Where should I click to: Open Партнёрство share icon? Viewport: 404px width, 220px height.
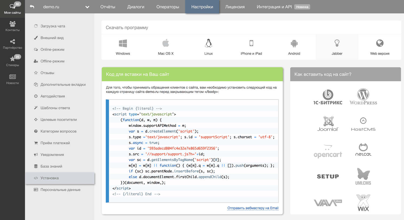[x=12, y=42]
